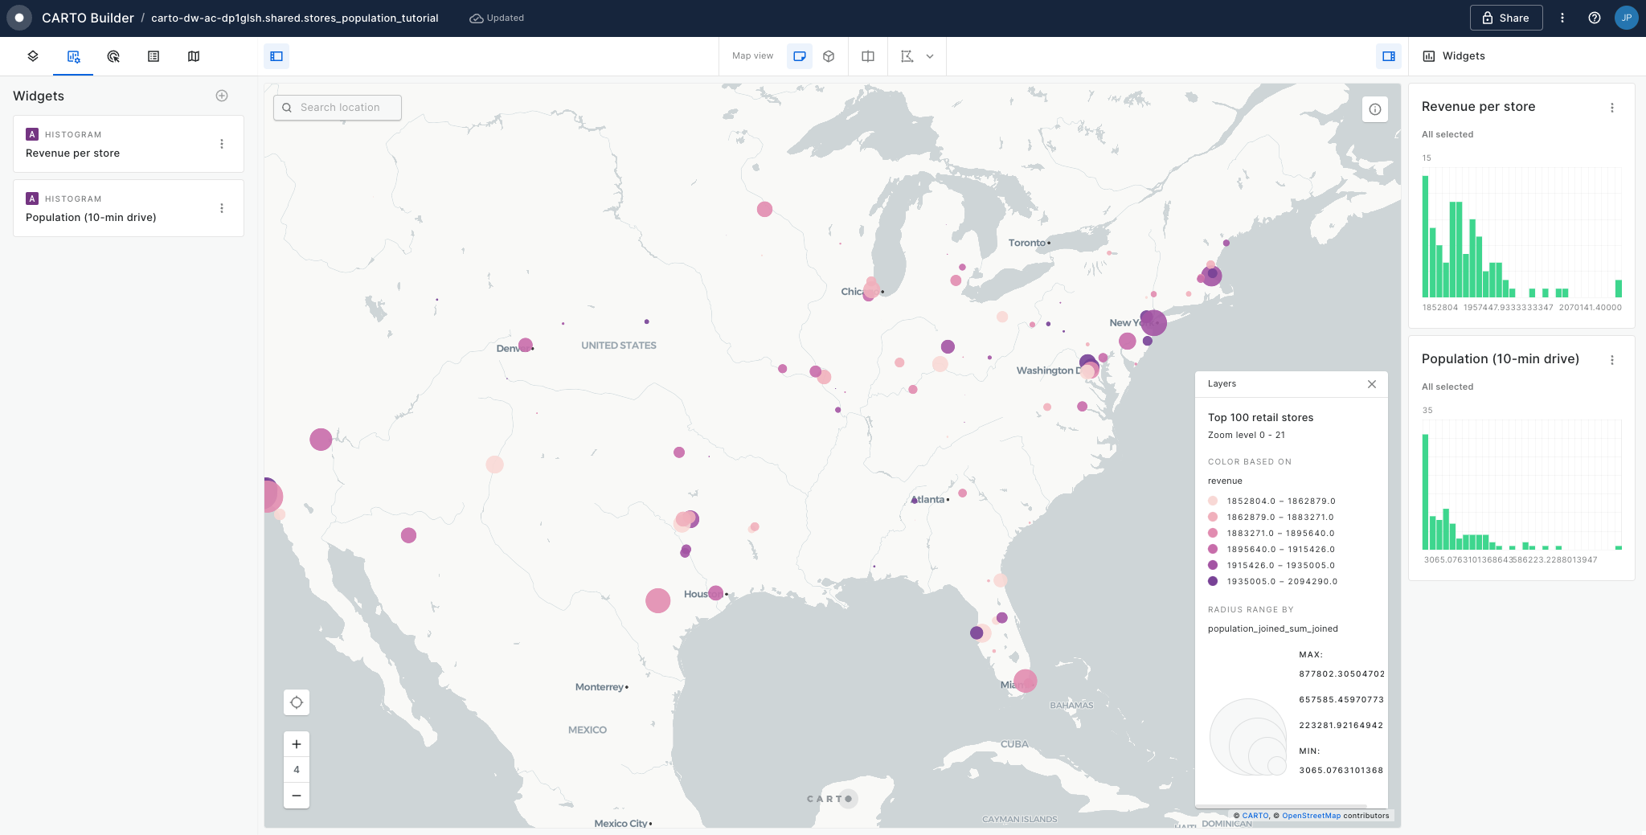Viewport: 1646px width, 835px height.
Task: Open Population widget panel options menu
Action: click(1611, 360)
